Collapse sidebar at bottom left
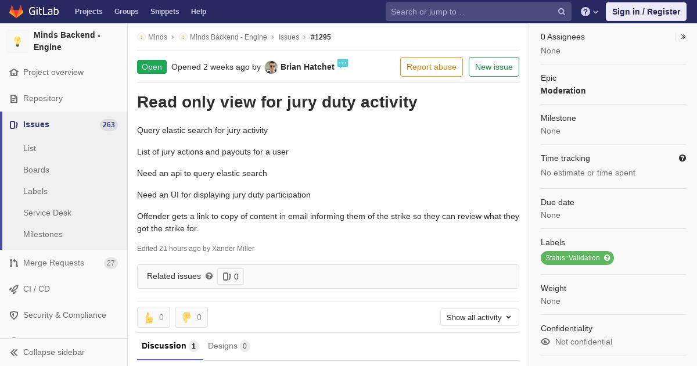Image resolution: width=697 pixels, height=366 pixels. [x=48, y=352]
